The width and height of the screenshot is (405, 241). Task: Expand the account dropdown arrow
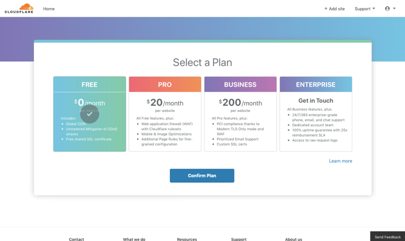point(395,9)
